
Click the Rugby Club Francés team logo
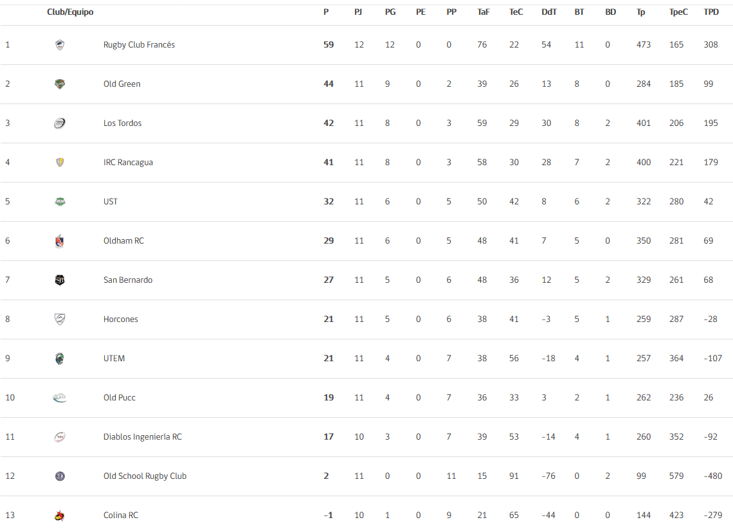coord(60,45)
